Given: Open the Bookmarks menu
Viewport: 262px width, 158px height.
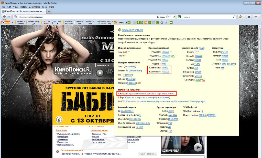Looking at the screenshot, I should (x=35, y=7).
